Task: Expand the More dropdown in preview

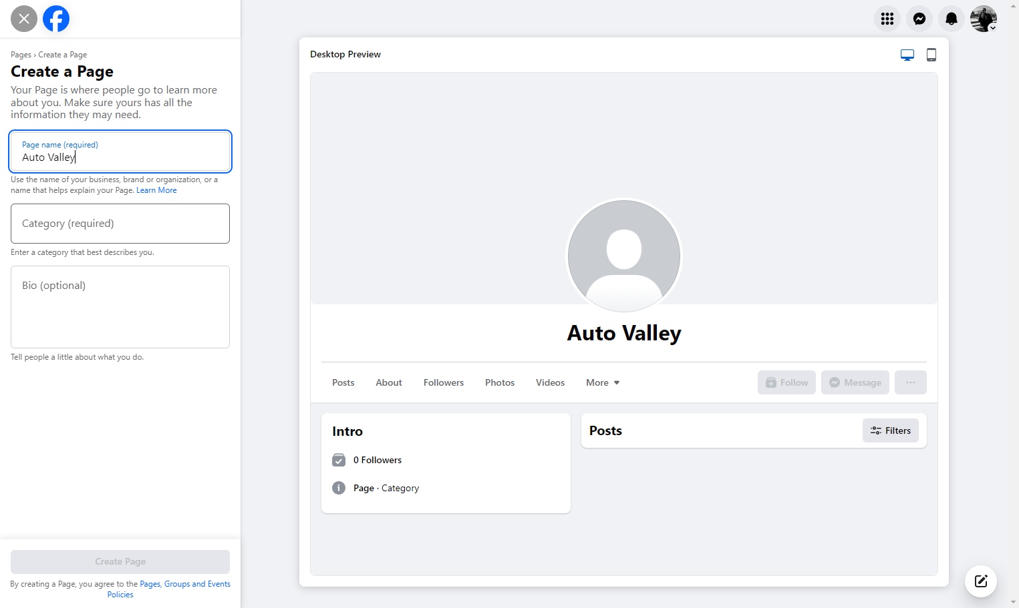Action: click(603, 382)
